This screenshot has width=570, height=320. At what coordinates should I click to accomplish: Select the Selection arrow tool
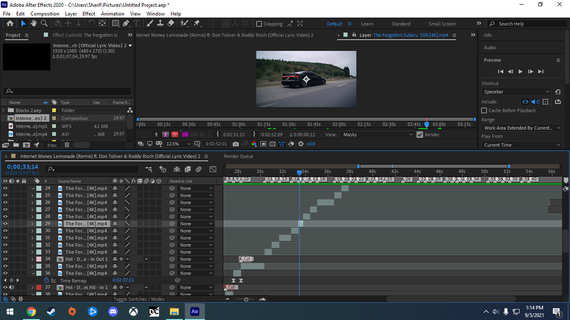click(23, 23)
